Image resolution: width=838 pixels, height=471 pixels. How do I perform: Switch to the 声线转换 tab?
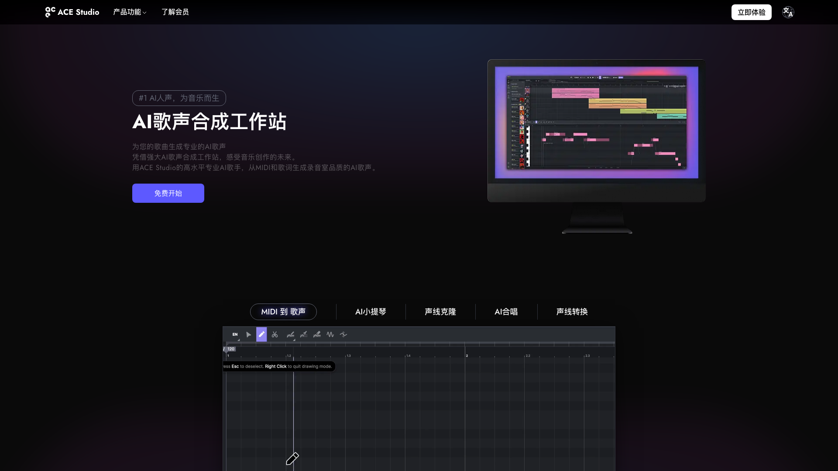coord(572,312)
